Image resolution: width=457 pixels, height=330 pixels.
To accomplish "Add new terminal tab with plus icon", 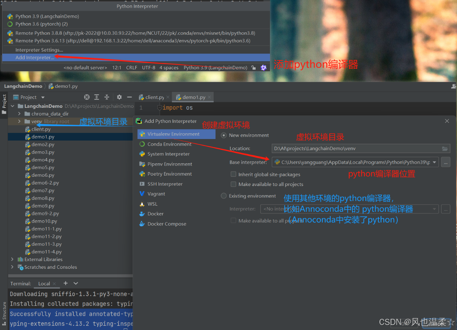I will click(66, 283).
